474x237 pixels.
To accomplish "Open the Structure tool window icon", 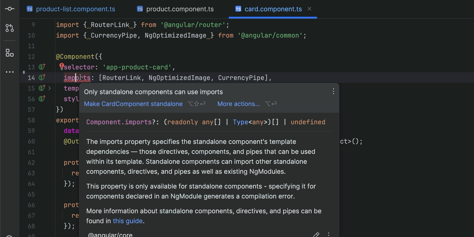I will 10,53.
